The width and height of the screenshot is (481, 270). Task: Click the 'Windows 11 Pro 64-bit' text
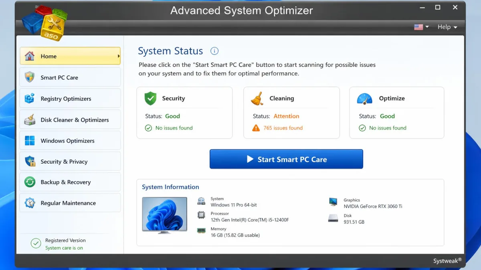pyautogui.click(x=234, y=205)
